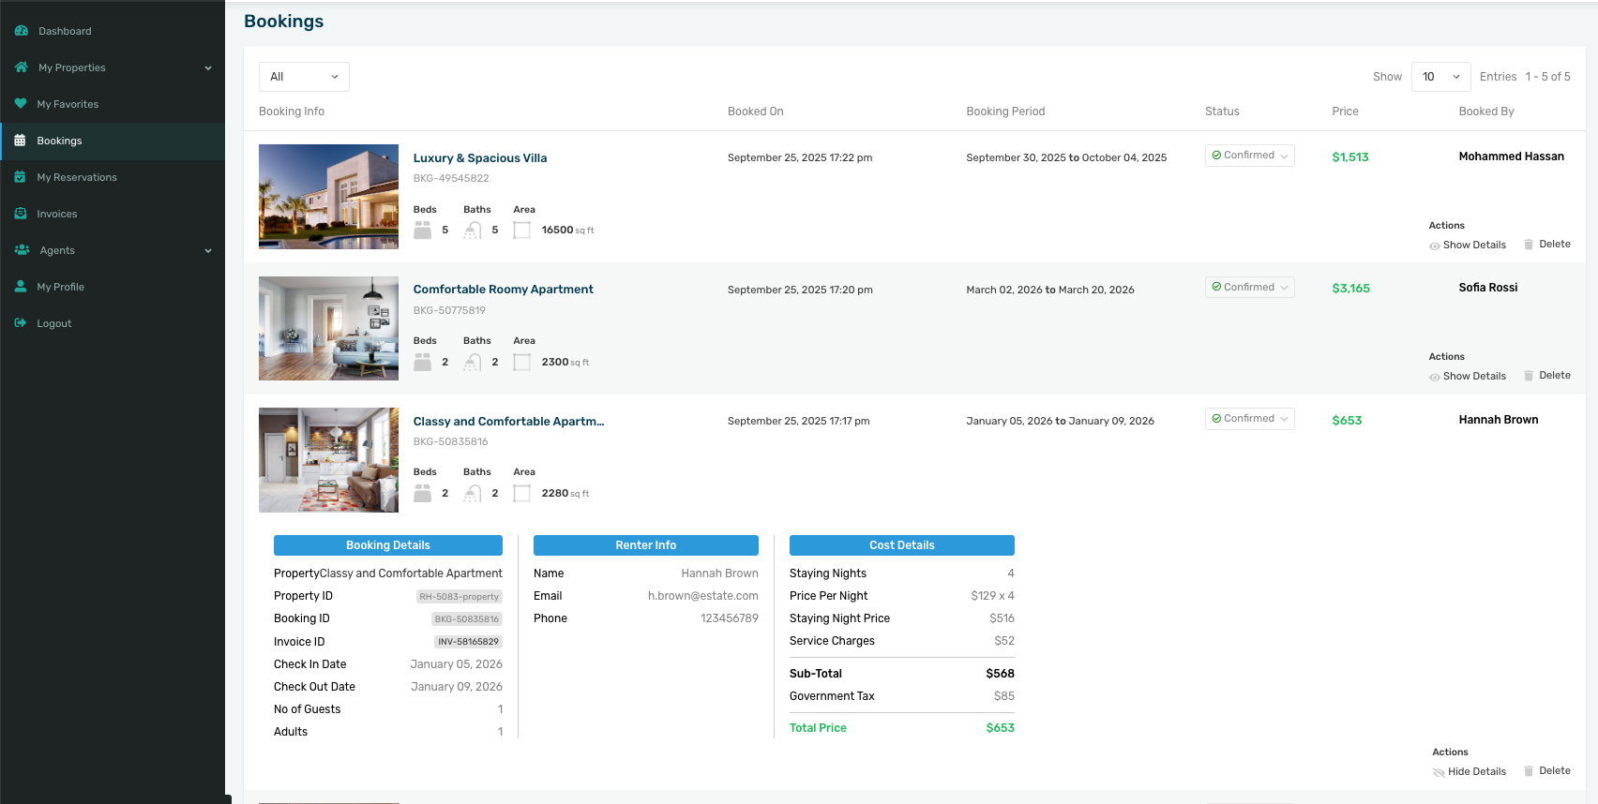Click the Dashboard gauge icon in sidebar
1598x804 pixels.
[21, 31]
